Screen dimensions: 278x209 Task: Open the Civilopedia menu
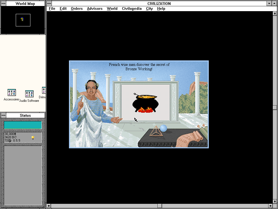[x=132, y=8]
